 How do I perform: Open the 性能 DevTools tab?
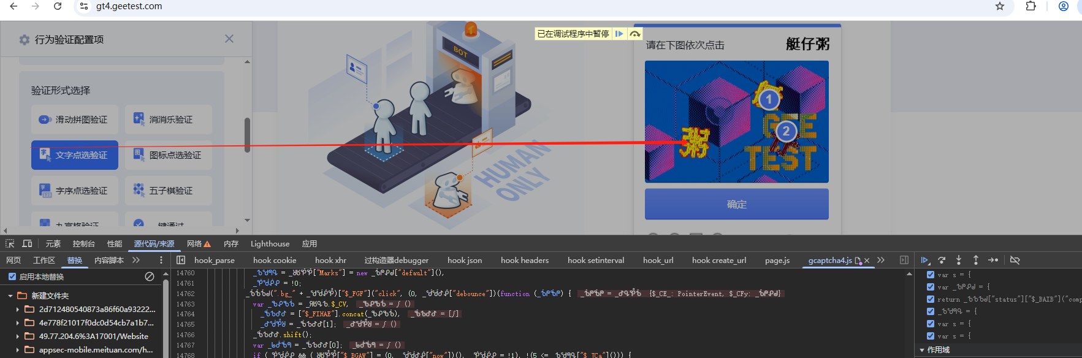115,243
